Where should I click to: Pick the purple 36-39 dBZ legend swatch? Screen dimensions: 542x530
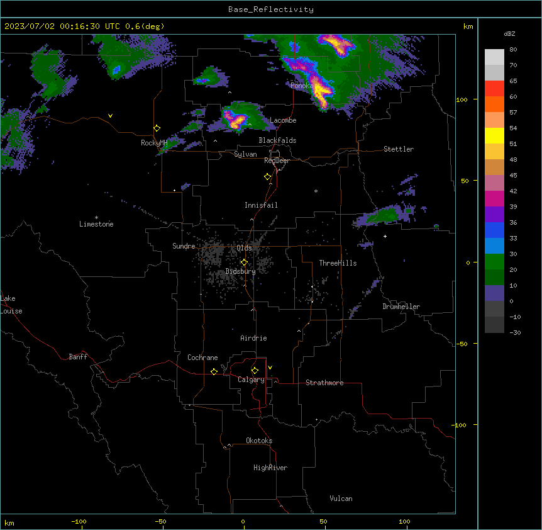coord(494,215)
